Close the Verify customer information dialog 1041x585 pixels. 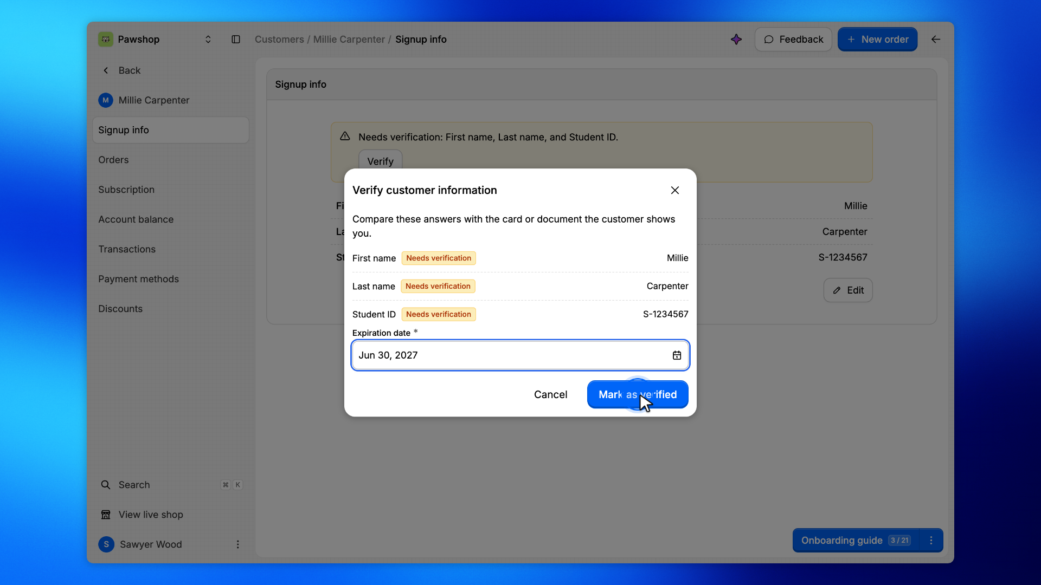coord(674,190)
